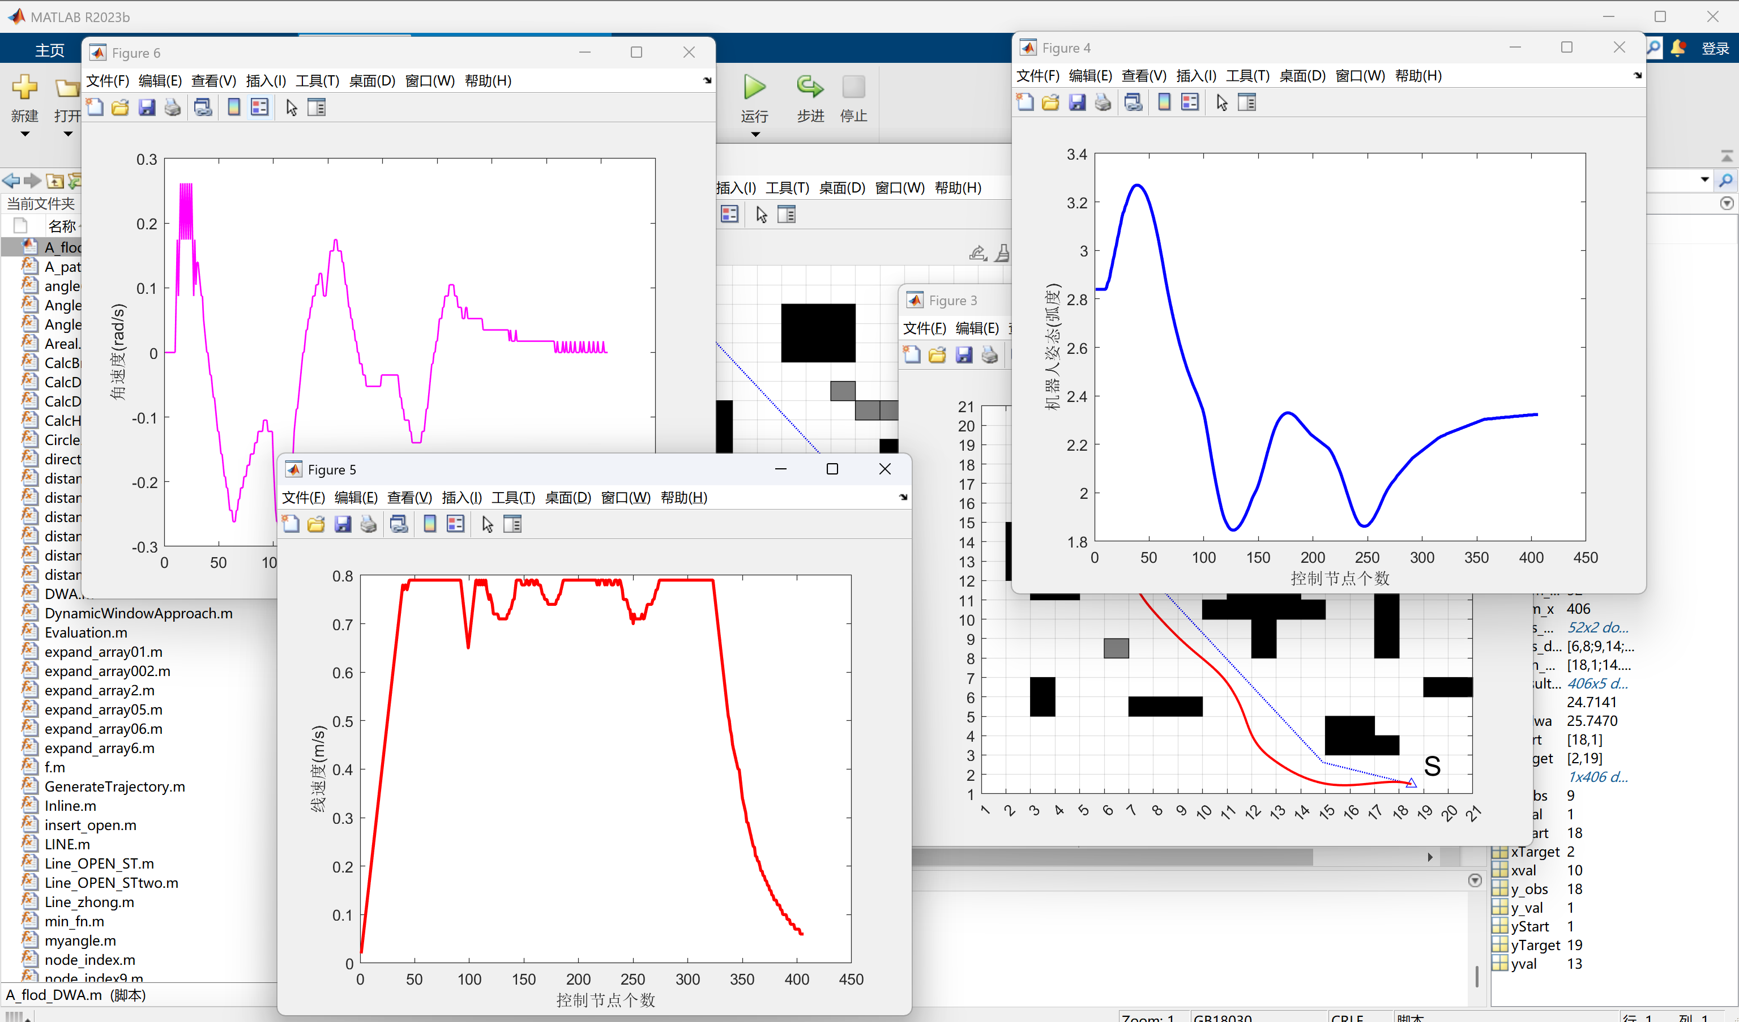This screenshot has width=1739, height=1022.
Task: Expand the Run dropdown arrow
Action: click(x=755, y=135)
